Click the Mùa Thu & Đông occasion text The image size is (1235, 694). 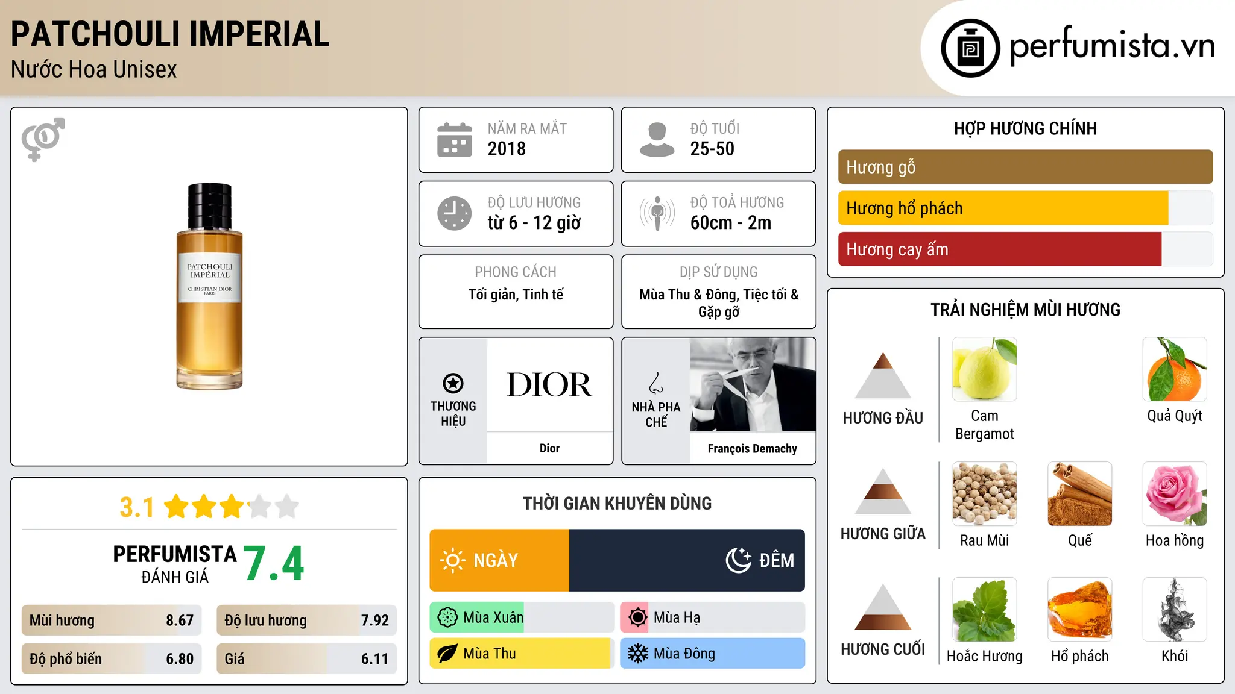(719, 303)
